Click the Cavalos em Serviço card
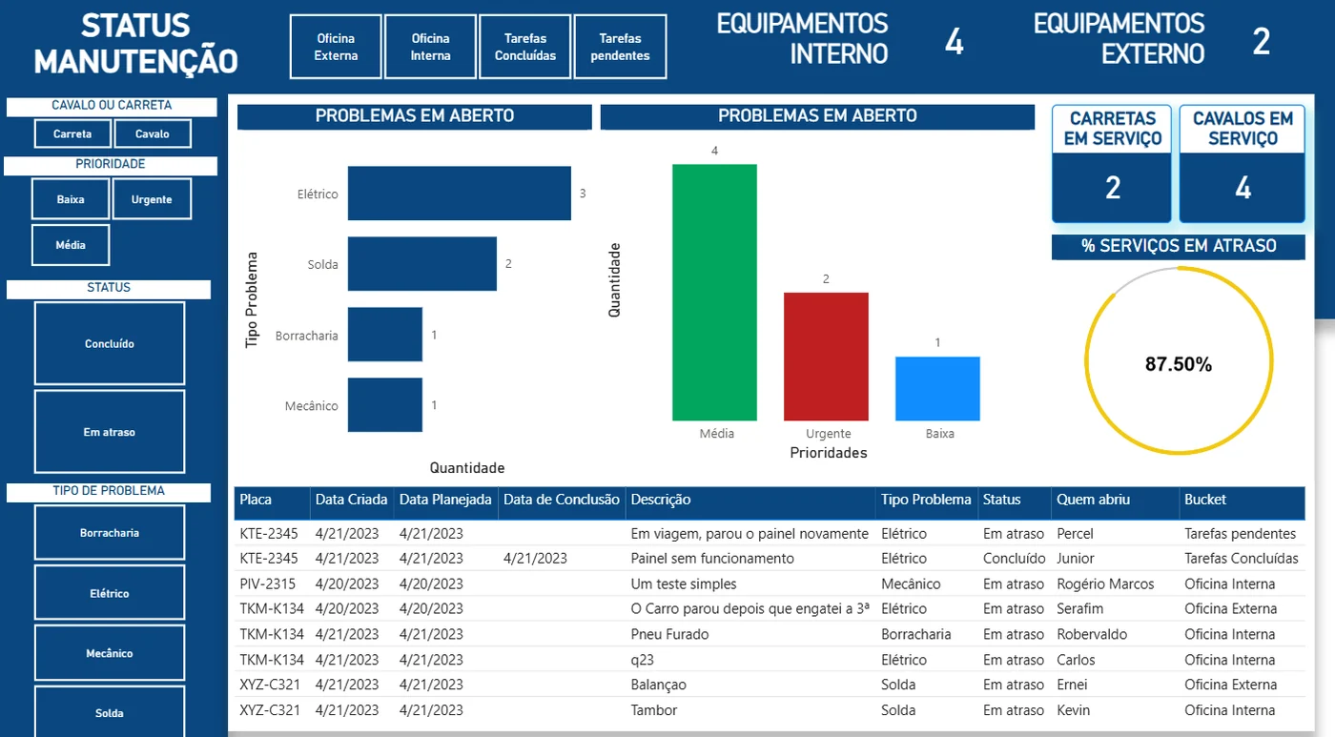The width and height of the screenshot is (1335, 737). [1243, 164]
